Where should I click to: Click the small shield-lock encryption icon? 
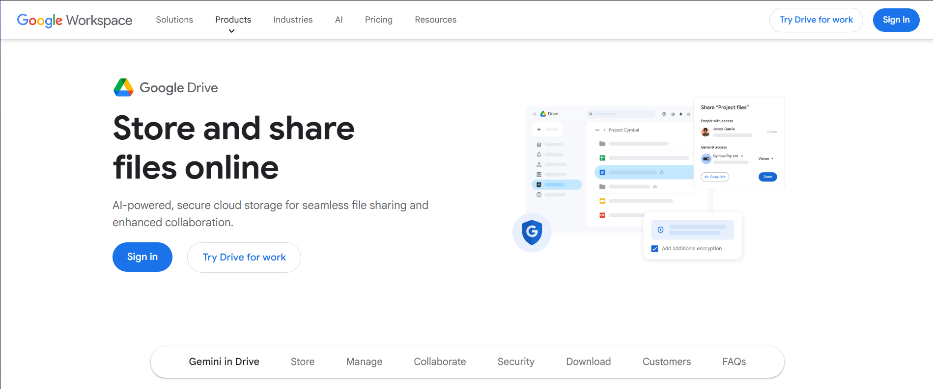coord(660,230)
